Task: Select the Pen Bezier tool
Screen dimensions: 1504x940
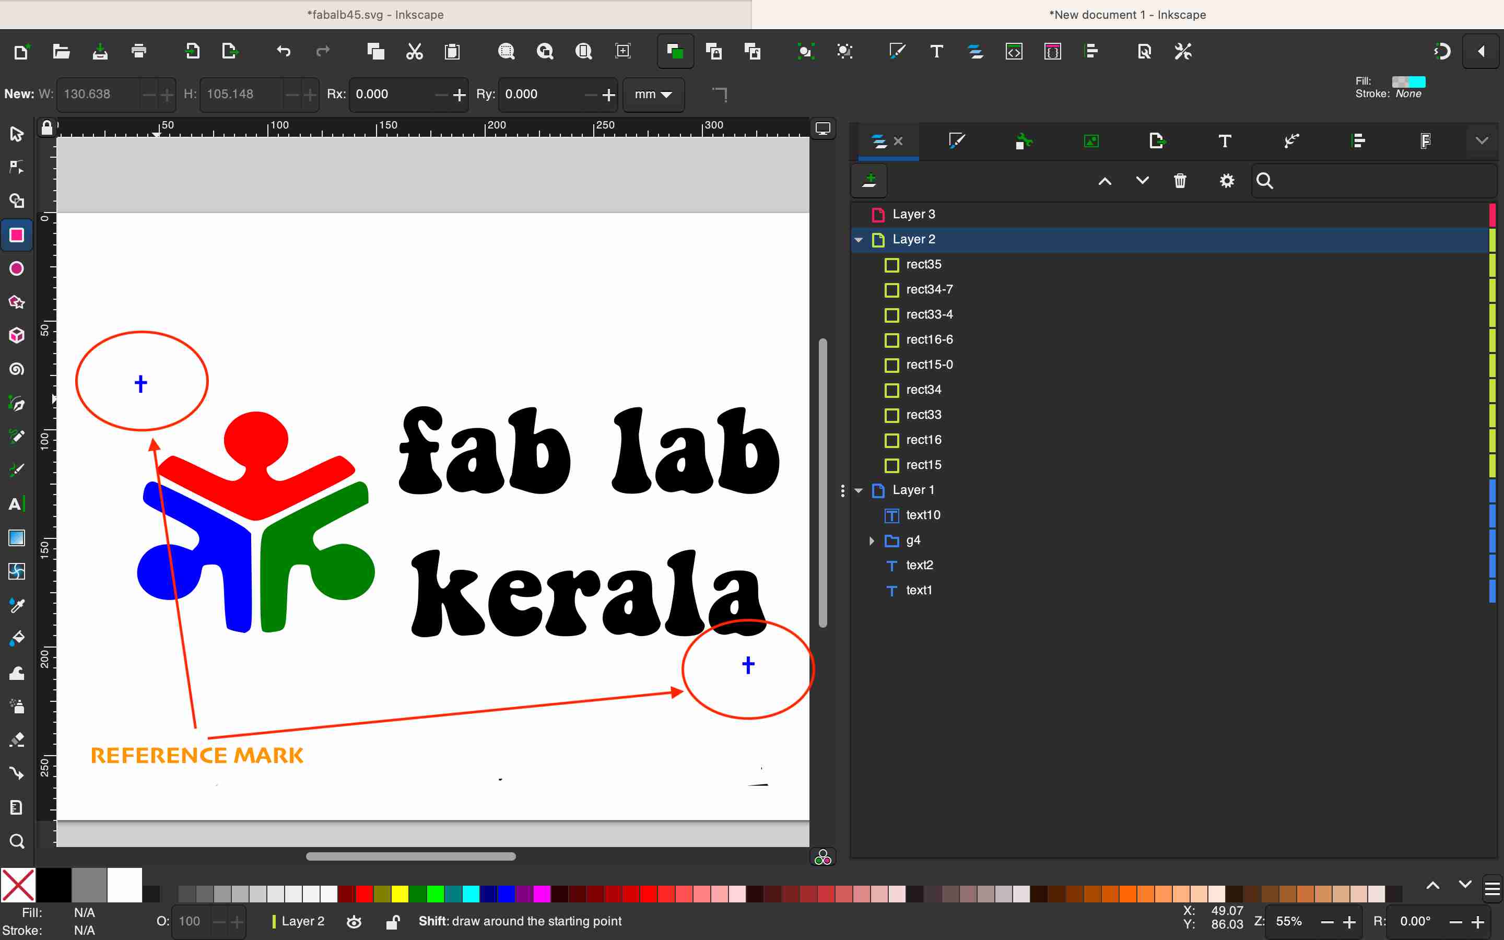Action: (x=17, y=404)
